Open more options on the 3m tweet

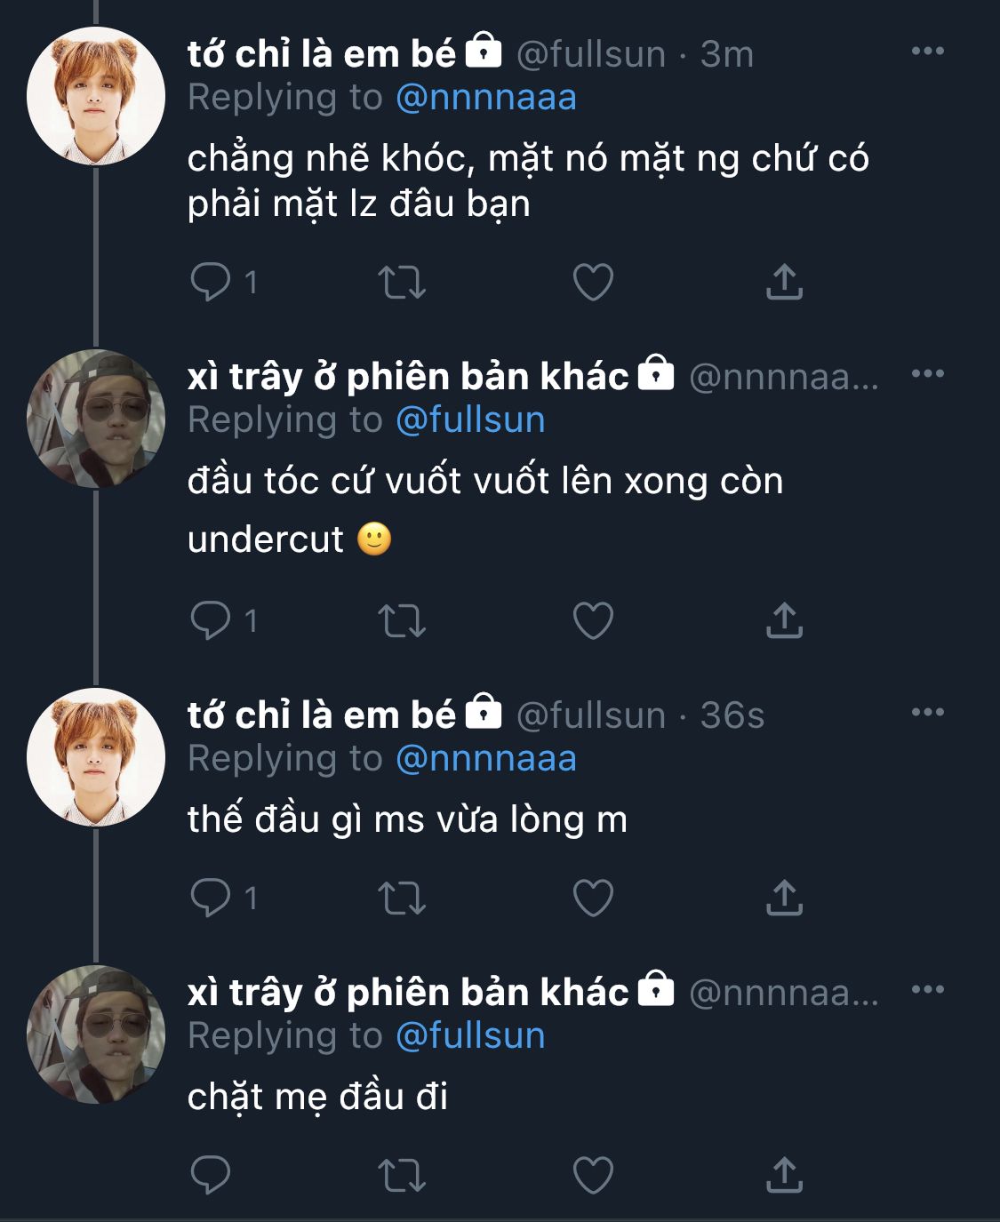pyautogui.click(x=927, y=52)
